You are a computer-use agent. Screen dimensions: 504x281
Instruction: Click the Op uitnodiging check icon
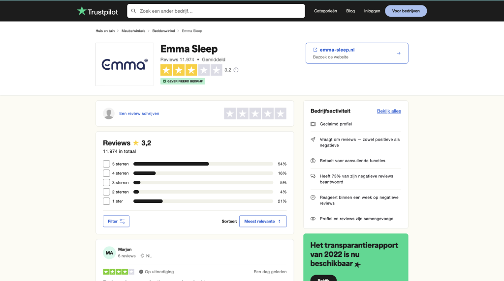click(141, 272)
